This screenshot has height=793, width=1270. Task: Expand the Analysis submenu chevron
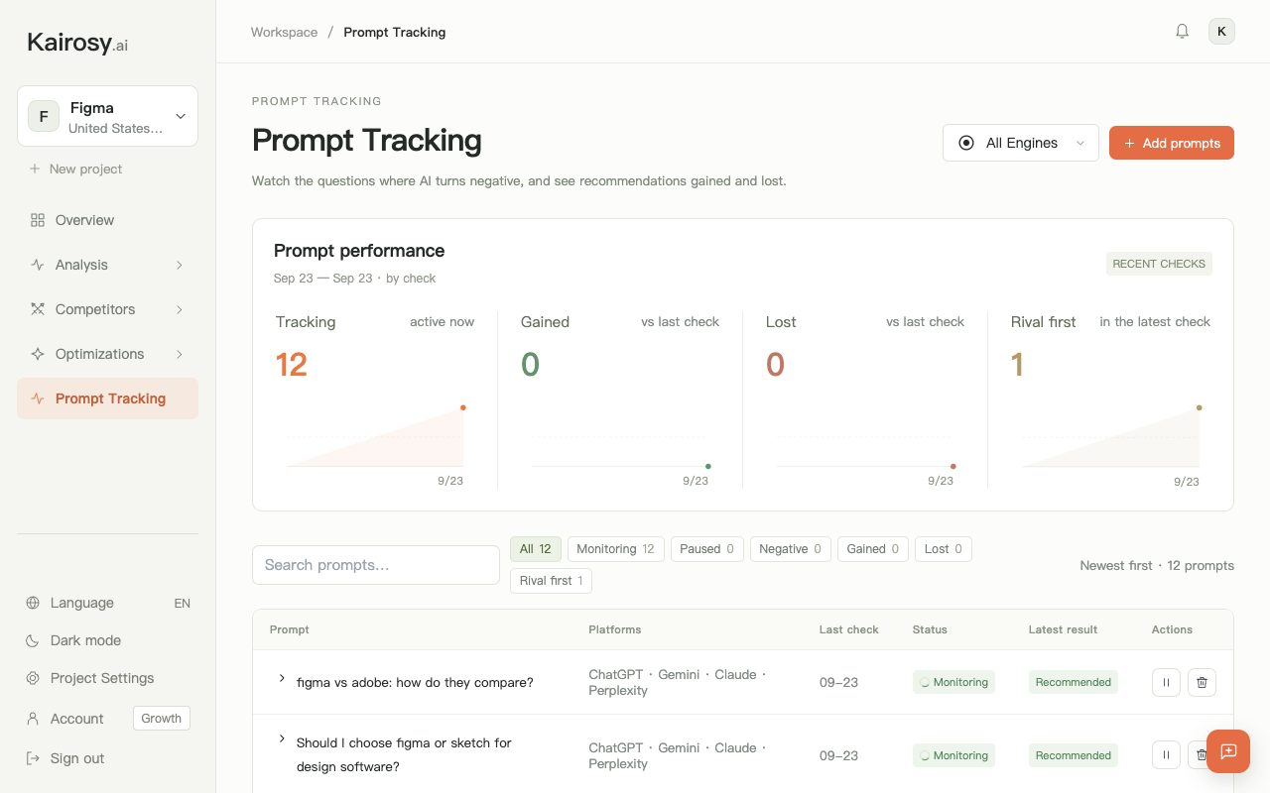pyautogui.click(x=180, y=265)
